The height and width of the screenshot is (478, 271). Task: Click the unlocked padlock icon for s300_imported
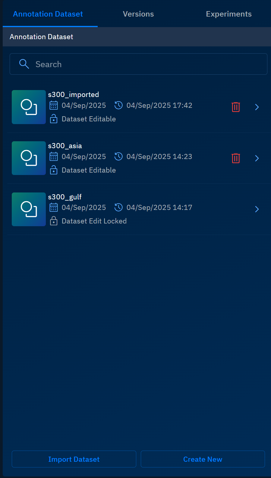point(54,119)
